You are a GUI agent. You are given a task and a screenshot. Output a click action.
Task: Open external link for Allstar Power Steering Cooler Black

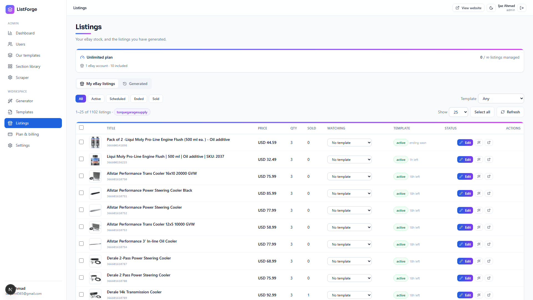[489, 193]
